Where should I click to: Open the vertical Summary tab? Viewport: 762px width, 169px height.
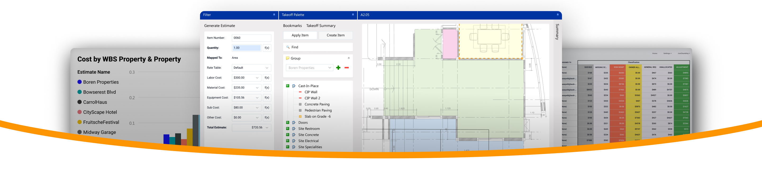tap(557, 32)
